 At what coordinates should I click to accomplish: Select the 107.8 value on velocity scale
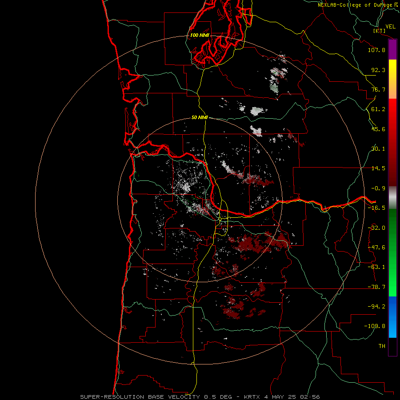(376, 50)
